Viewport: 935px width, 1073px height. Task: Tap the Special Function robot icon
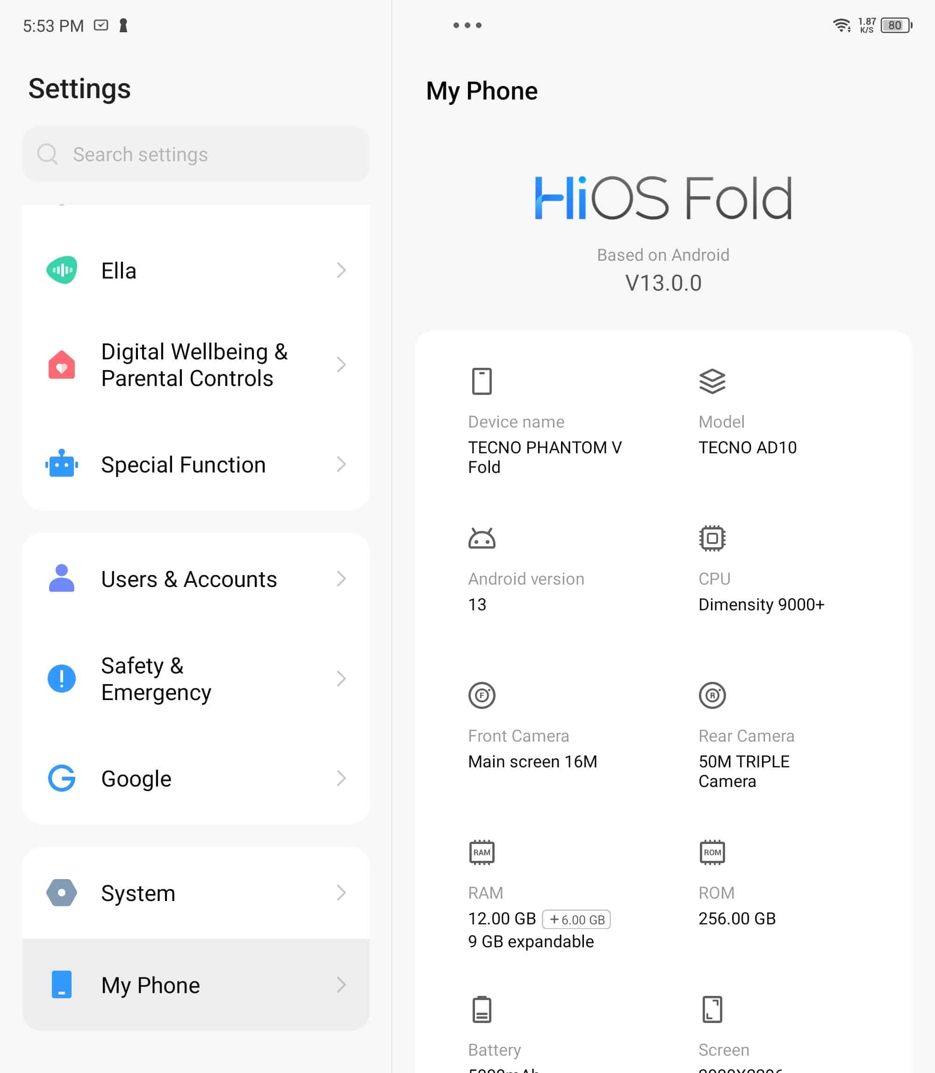62,463
